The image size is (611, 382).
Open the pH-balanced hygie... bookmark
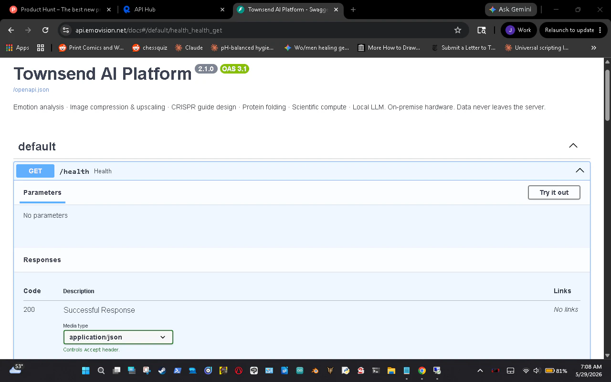click(x=242, y=48)
